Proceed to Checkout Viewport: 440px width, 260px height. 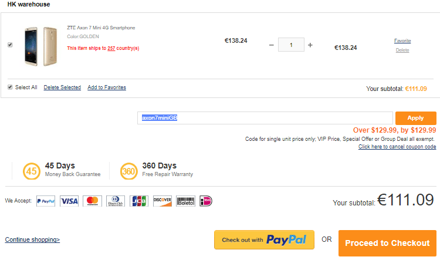[387, 243]
